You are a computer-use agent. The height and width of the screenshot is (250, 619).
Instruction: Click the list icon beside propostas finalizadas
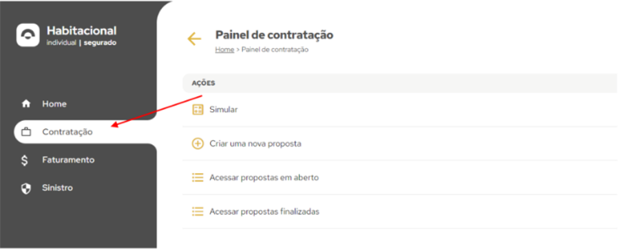(198, 212)
